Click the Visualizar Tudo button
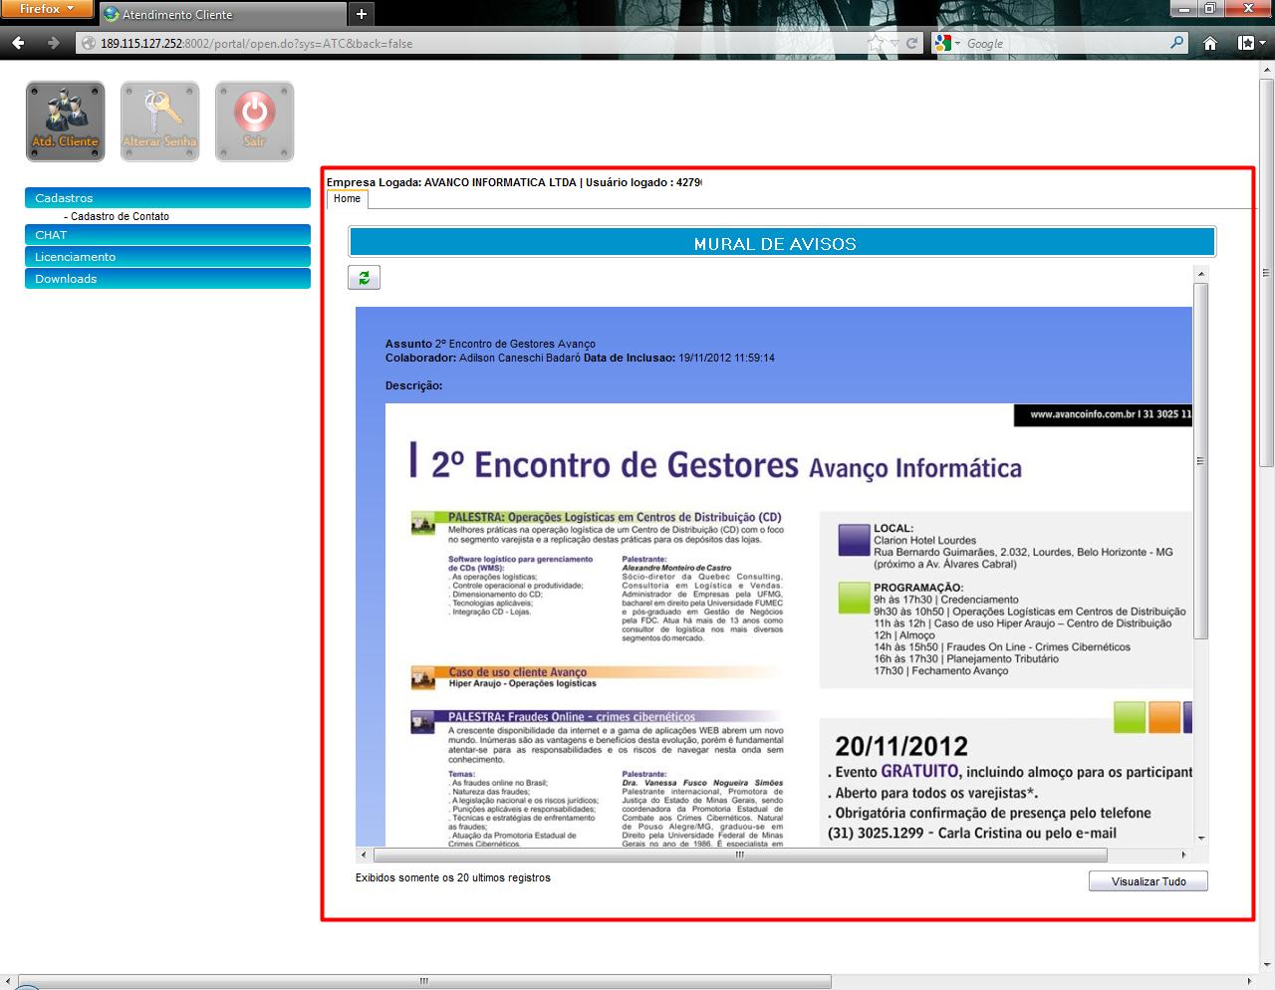Viewport: 1275px width, 990px height. click(x=1147, y=881)
